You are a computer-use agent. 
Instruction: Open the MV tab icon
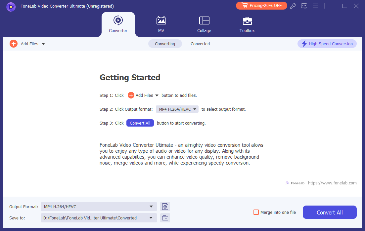click(x=161, y=20)
